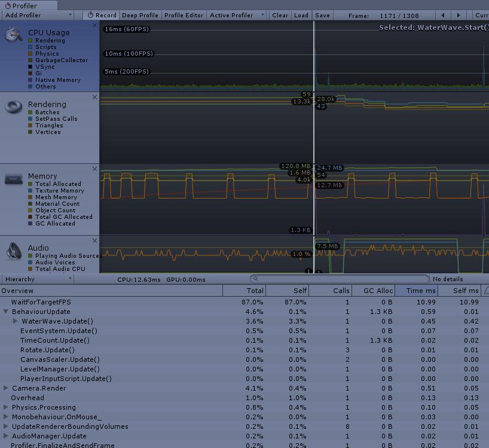Toggle the Record button
This screenshot has height=448, width=489.
pyautogui.click(x=102, y=16)
